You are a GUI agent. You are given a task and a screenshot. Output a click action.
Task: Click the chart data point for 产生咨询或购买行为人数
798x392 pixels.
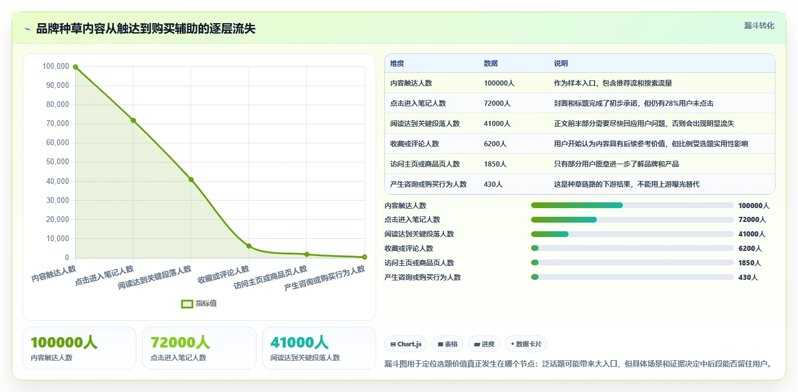click(365, 257)
